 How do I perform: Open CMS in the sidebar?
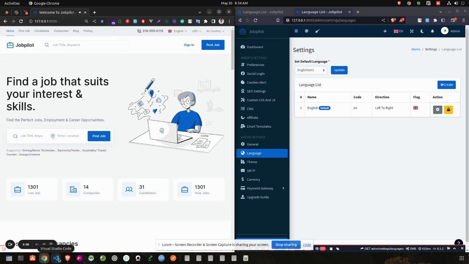pos(262,109)
